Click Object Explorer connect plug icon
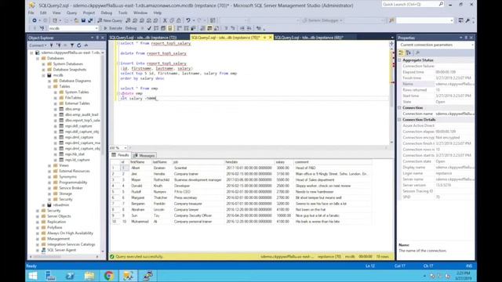This screenshot has width=502, height=282. click(51, 45)
